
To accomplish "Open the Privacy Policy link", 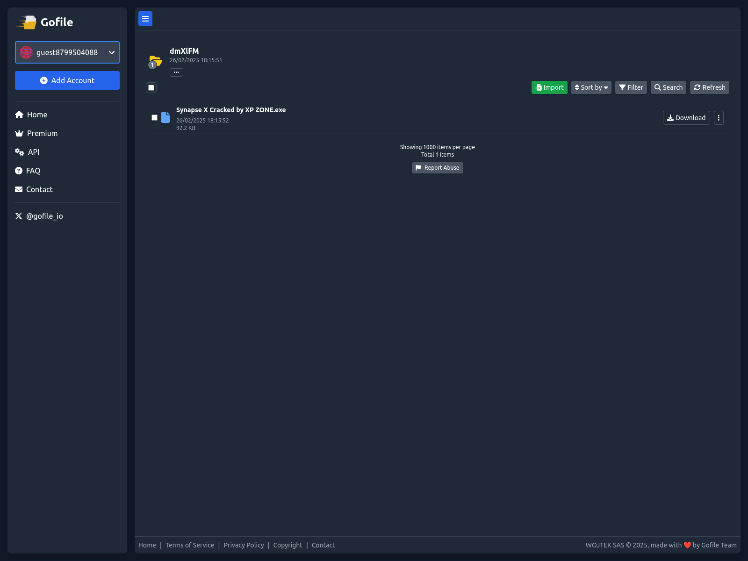I will (x=244, y=545).
